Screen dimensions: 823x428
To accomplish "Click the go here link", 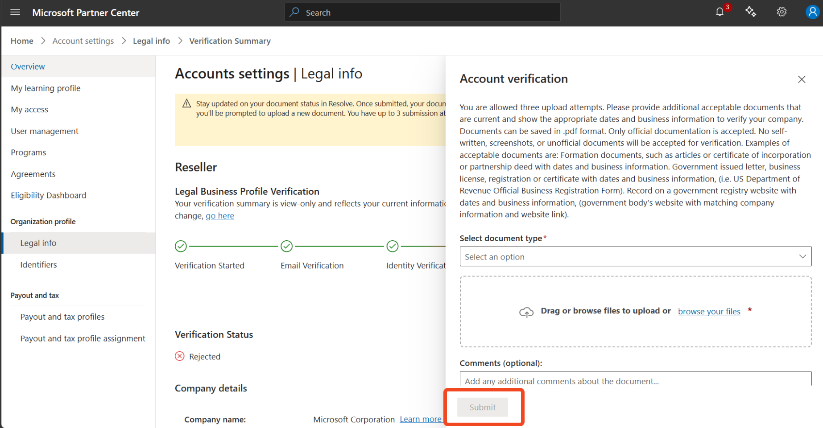I will tap(220, 216).
